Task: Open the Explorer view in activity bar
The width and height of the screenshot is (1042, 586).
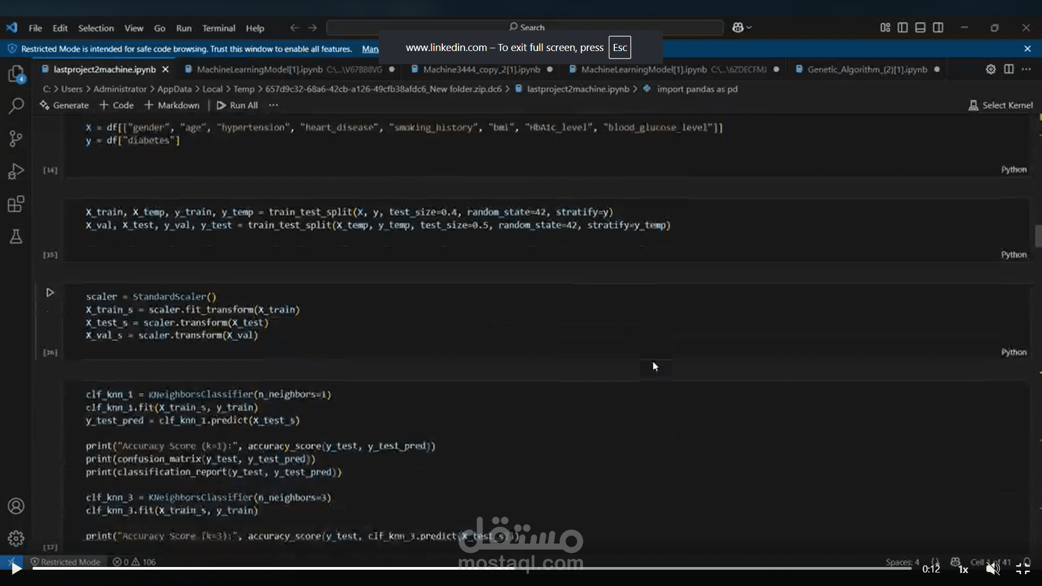Action: pyautogui.click(x=16, y=74)
